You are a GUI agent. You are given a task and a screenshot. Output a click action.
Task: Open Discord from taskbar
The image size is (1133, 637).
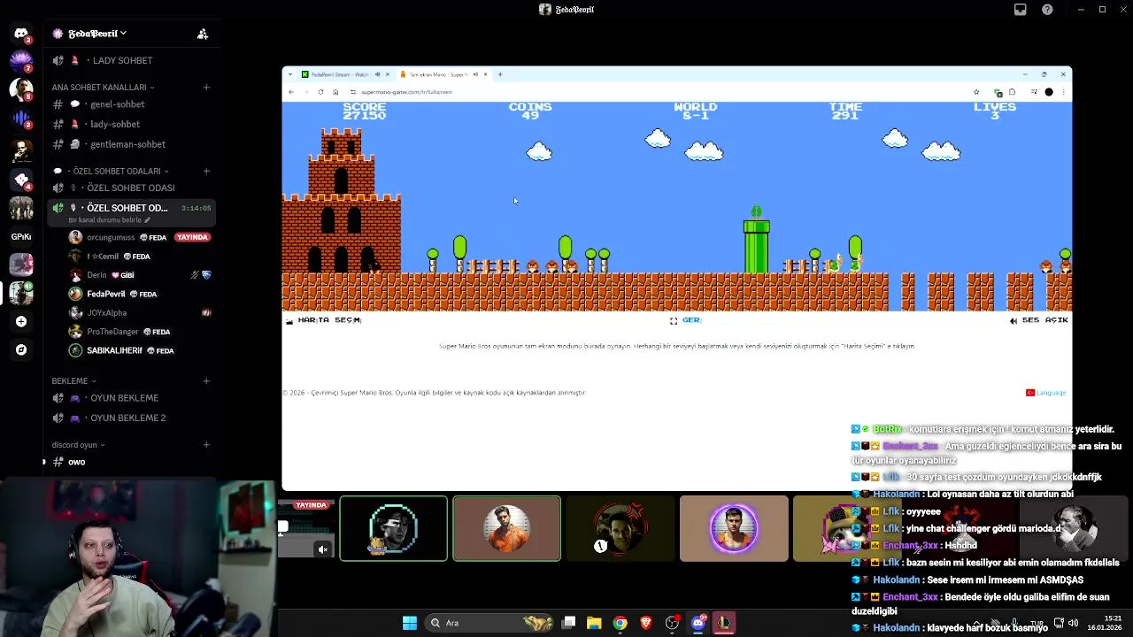click(x=698, y=623)
